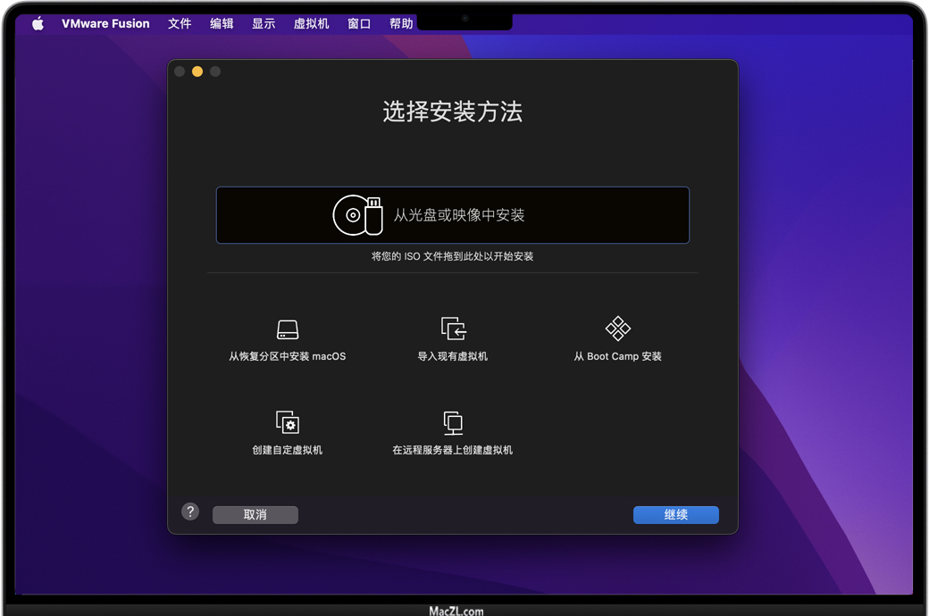The image size is (929, 616).
Task: Click the 导入现有虚拟机 label
Action: point(453,356)
